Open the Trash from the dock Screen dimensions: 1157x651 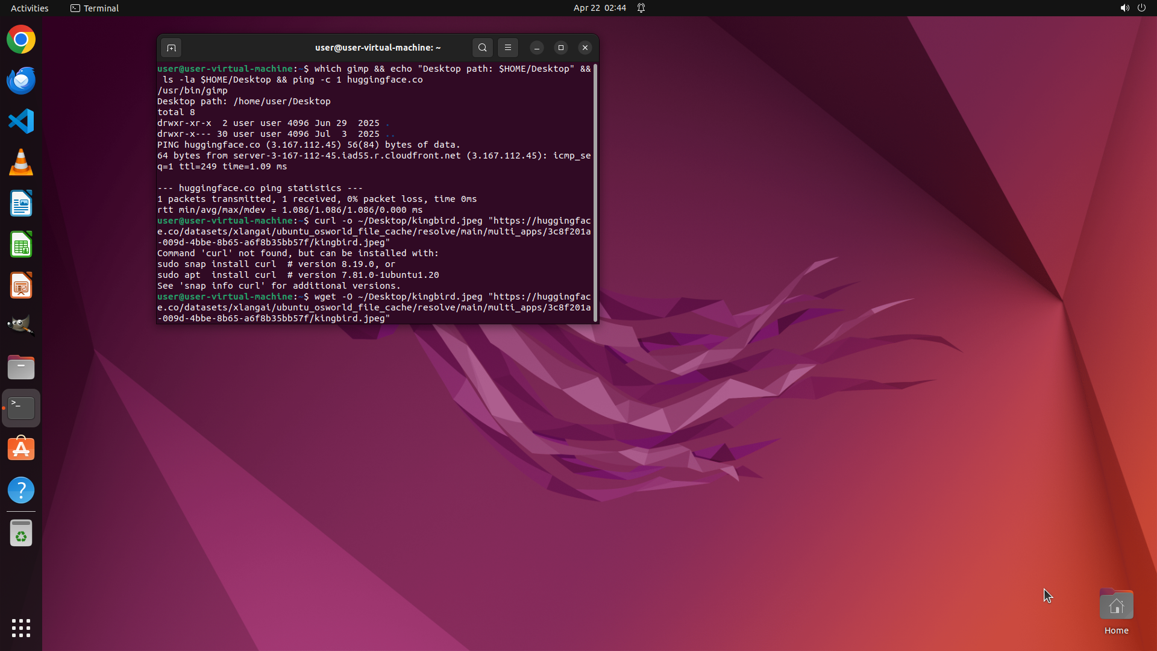[21, 533]
